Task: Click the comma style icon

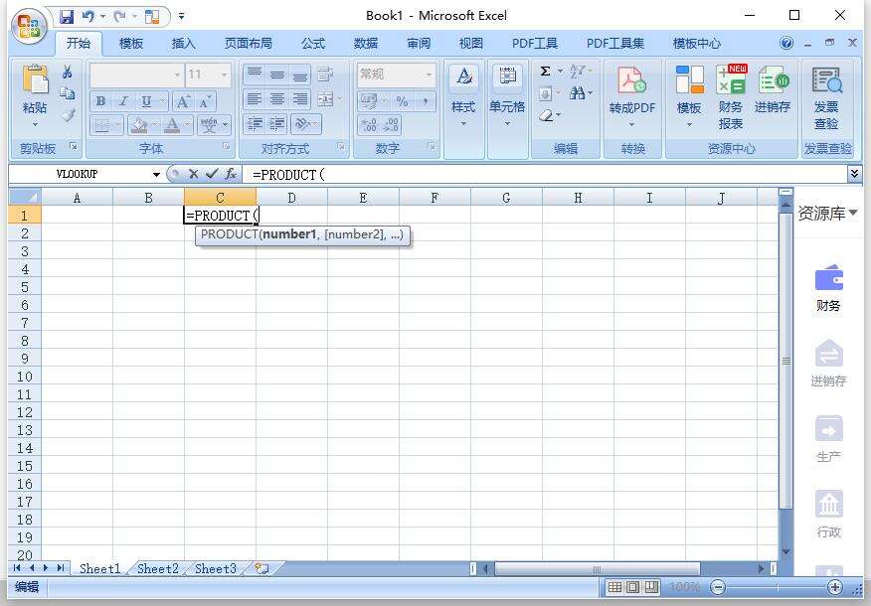Action: (x=425, y=101)
